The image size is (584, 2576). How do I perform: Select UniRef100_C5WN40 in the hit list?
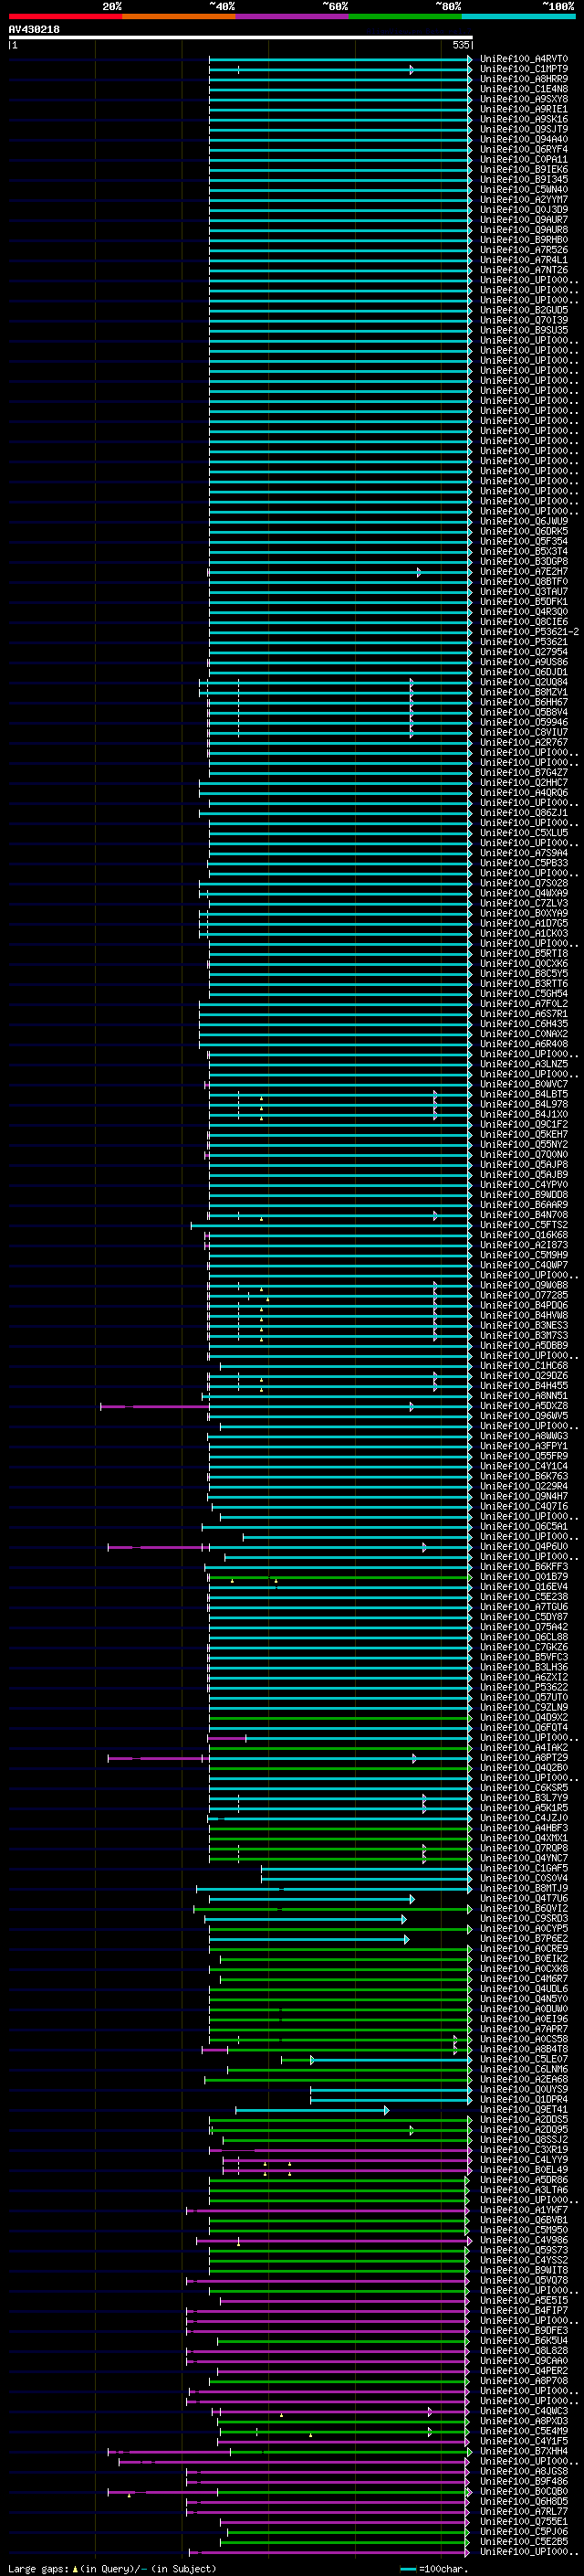[x=524, y=189]
